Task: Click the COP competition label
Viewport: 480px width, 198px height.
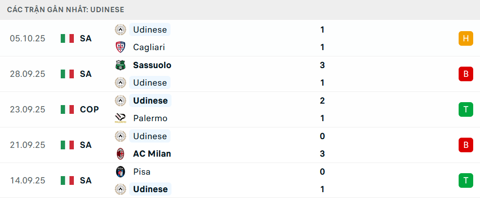Action: coord(89,109)
